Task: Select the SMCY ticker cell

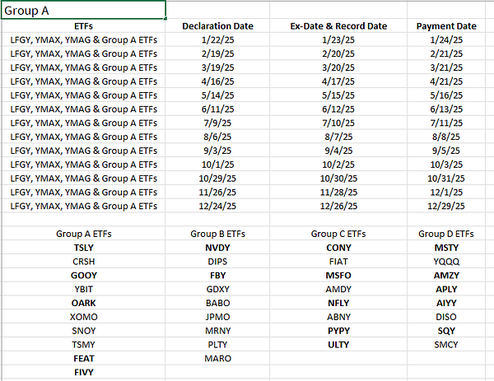Action: click(446, 345)
